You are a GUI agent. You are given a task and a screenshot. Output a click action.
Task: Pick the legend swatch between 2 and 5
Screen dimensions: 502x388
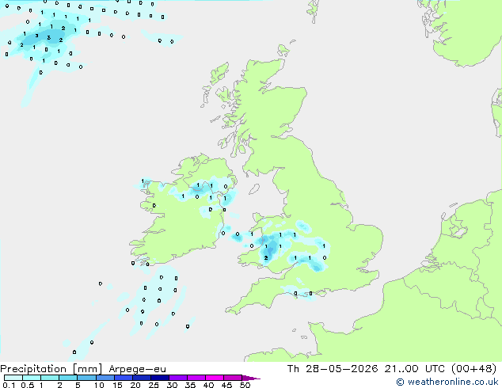point(68,378)
